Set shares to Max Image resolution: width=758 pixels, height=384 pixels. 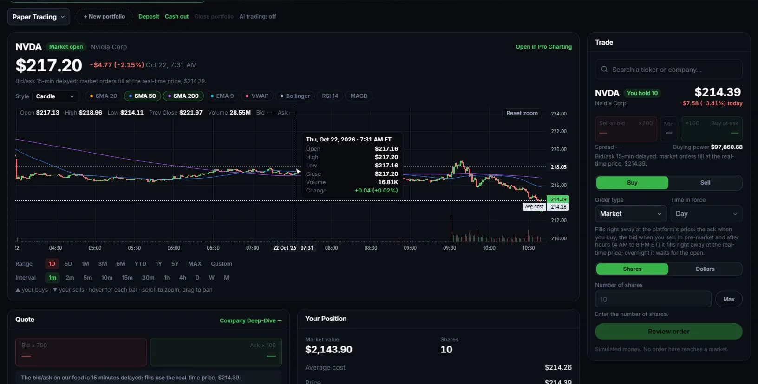pos(729,299)
